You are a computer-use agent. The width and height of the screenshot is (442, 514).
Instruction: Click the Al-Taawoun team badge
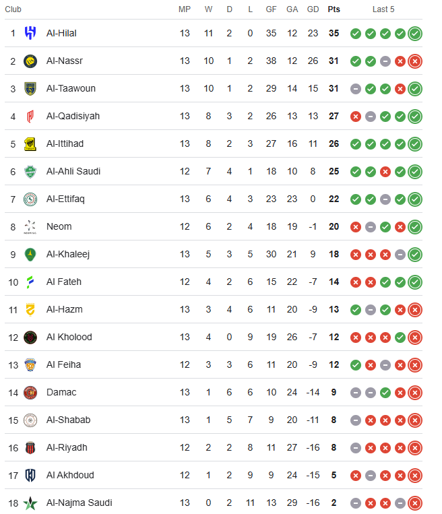point(30,88)
